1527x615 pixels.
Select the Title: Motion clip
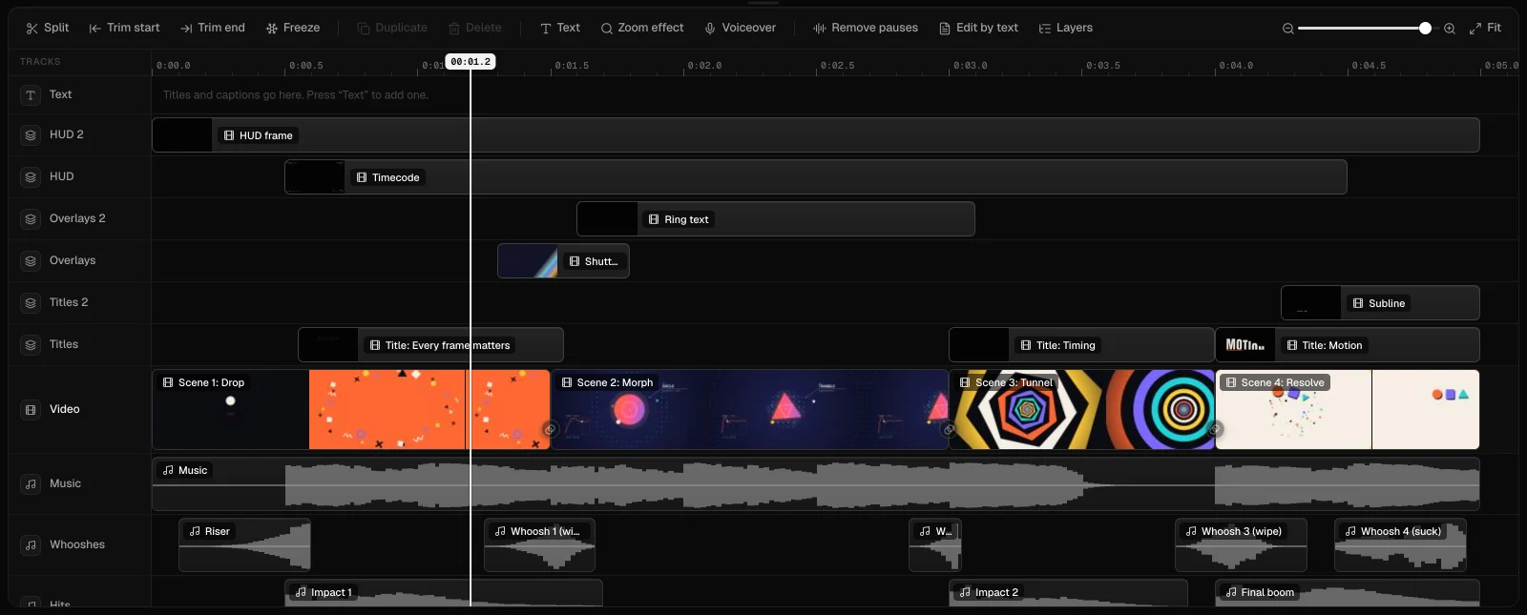click(1347, 345)
